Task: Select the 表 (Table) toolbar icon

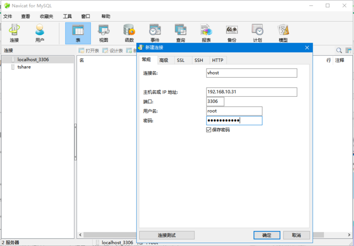Action: [x=78, y=33]
